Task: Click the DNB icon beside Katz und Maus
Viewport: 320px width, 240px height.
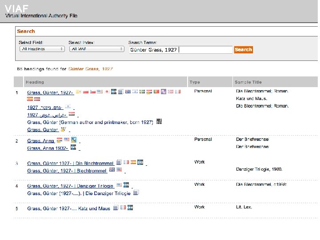Action: 130,208
